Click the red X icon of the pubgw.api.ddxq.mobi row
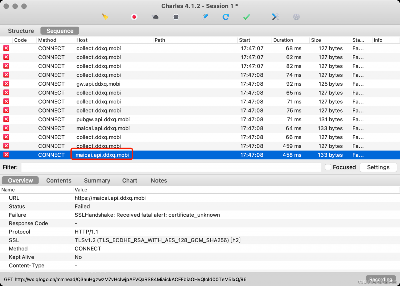 click(6, 119)
